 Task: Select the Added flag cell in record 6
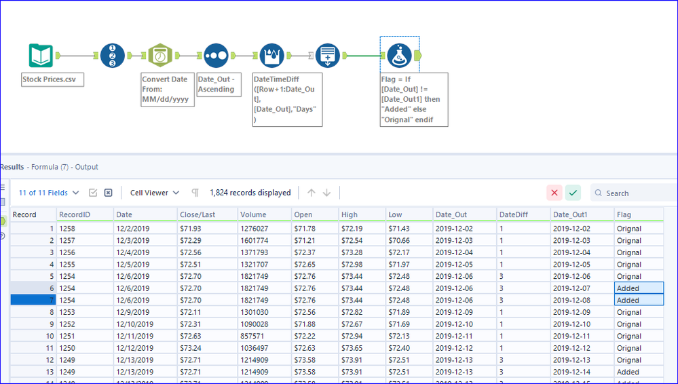point(639,288)
